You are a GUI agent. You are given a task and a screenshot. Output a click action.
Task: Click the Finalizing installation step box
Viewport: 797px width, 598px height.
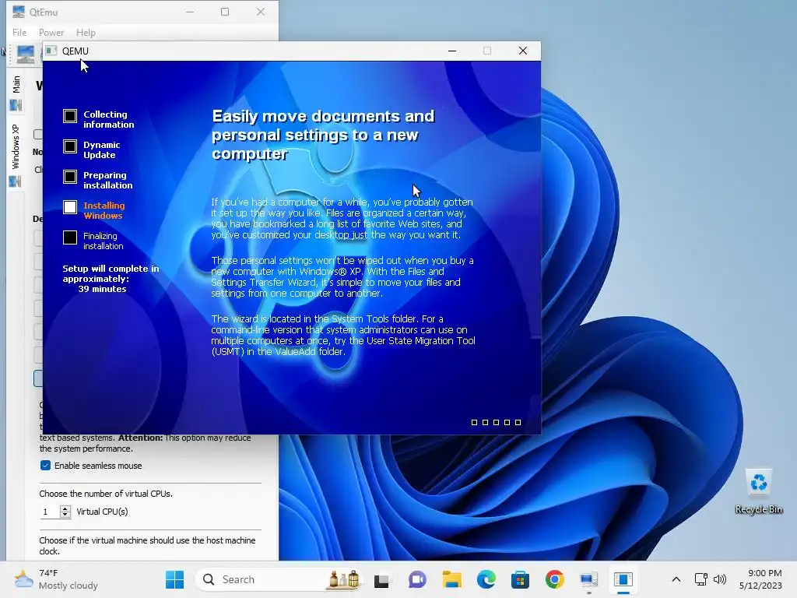pyautogui.click(x=69, y=237)
